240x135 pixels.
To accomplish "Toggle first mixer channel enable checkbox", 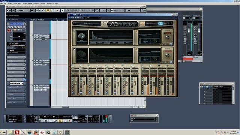I will pyautogui.click(x=72, y=66).
